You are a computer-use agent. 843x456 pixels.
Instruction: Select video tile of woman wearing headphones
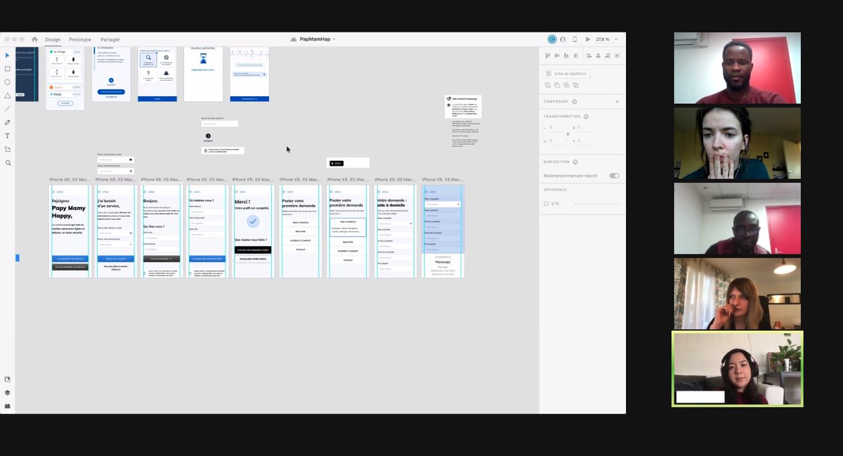pyautogui.click(x=737, y=369)
